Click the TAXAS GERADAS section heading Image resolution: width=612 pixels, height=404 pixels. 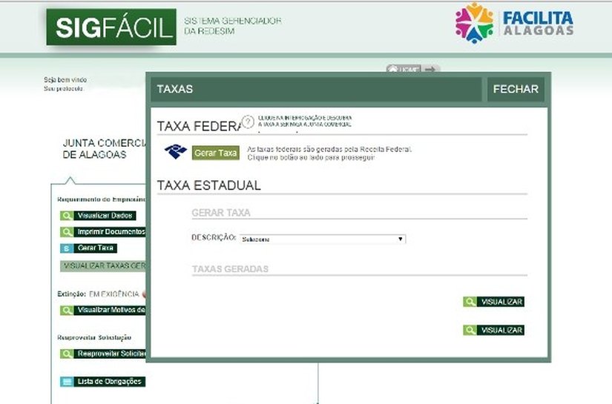230,269
